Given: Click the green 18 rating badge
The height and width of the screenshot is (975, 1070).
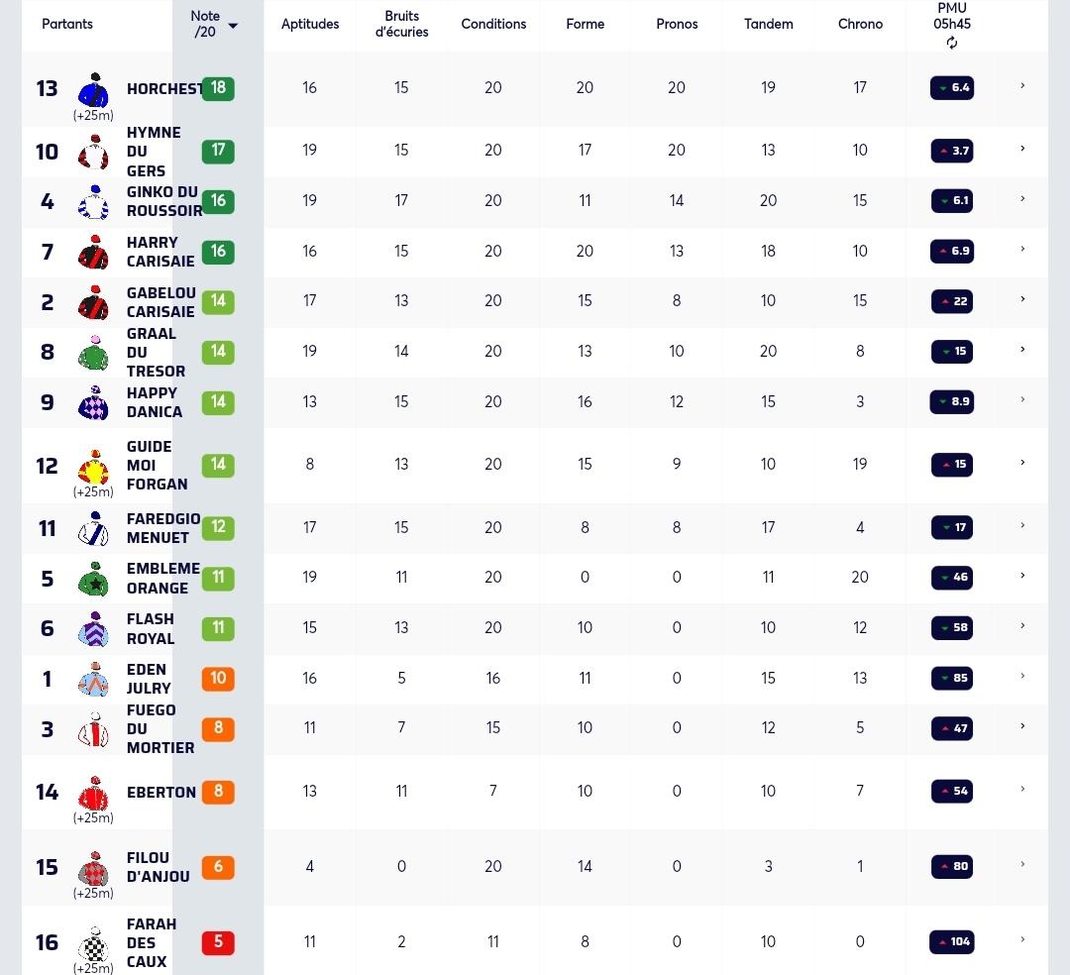Looking at the screenshot, I should point(218,88).
